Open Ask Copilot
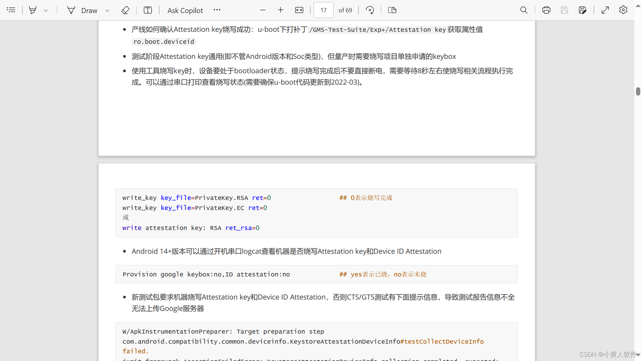 coord(185,10)
